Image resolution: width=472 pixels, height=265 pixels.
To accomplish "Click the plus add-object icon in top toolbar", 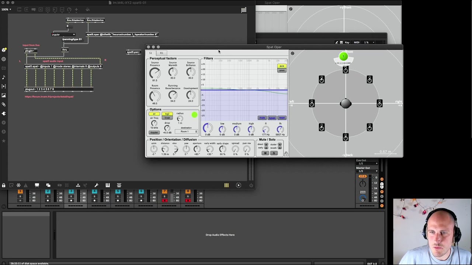I will click(x=76, y=10).
